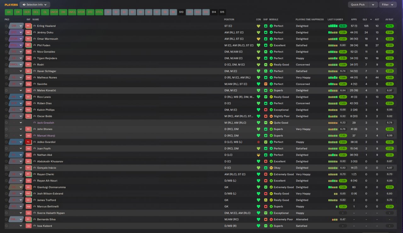
Task: Click Erling Haaland's last 5 games form bars
Action: coord(333,26)
